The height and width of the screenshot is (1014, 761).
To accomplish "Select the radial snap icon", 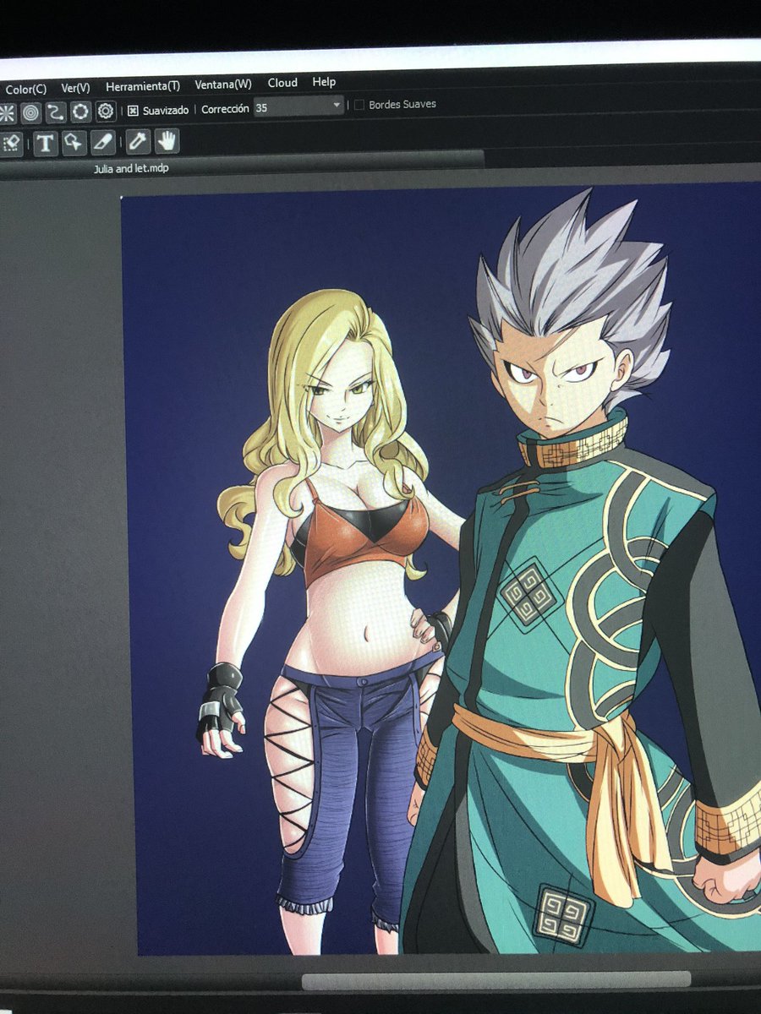I will [6, 112].
